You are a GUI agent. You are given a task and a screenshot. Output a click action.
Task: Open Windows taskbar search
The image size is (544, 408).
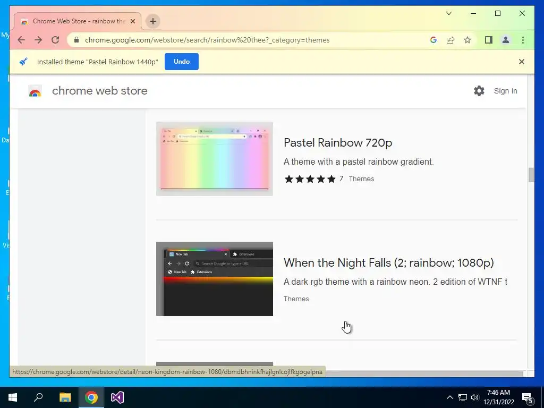38,397
